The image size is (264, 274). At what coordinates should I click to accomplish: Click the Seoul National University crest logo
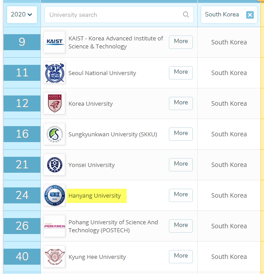click(x=54, y=73)
